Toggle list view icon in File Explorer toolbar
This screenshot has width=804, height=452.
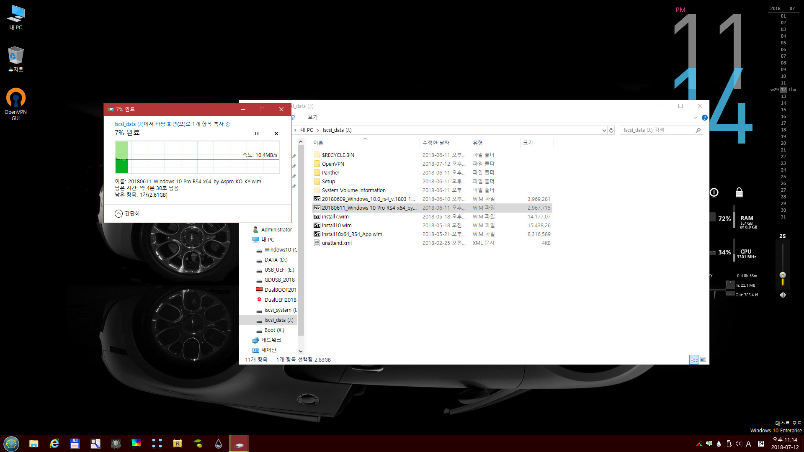click(694, 359)
